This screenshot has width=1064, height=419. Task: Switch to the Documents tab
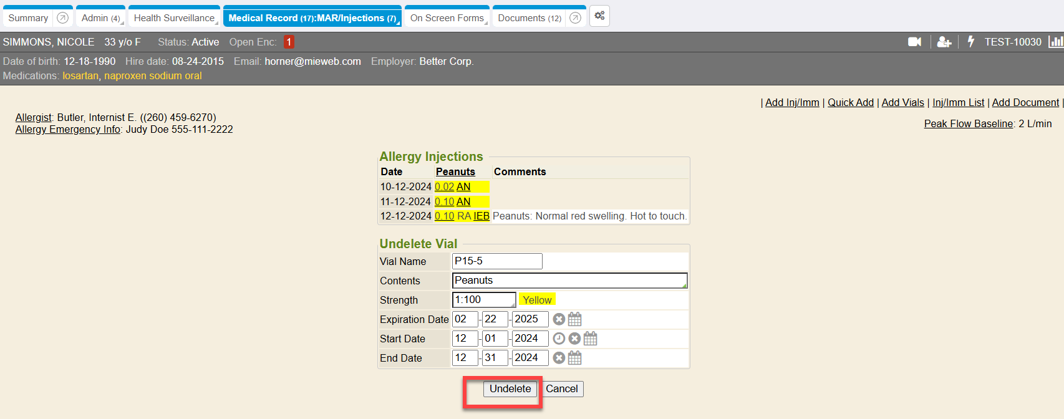coord(529,18)
